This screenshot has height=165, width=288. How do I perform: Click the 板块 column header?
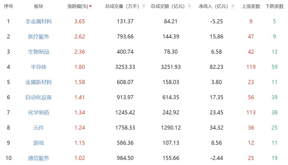39,6
